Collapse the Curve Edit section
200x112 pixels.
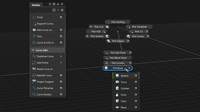point(33,50)
